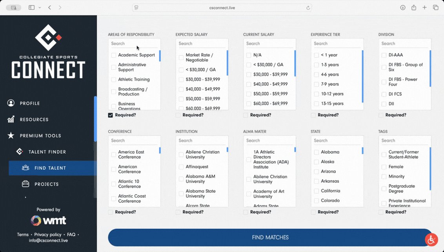The image size is (444, 252).
Task: Open the Privacy policy link
Action: click(x=47, y=234)
